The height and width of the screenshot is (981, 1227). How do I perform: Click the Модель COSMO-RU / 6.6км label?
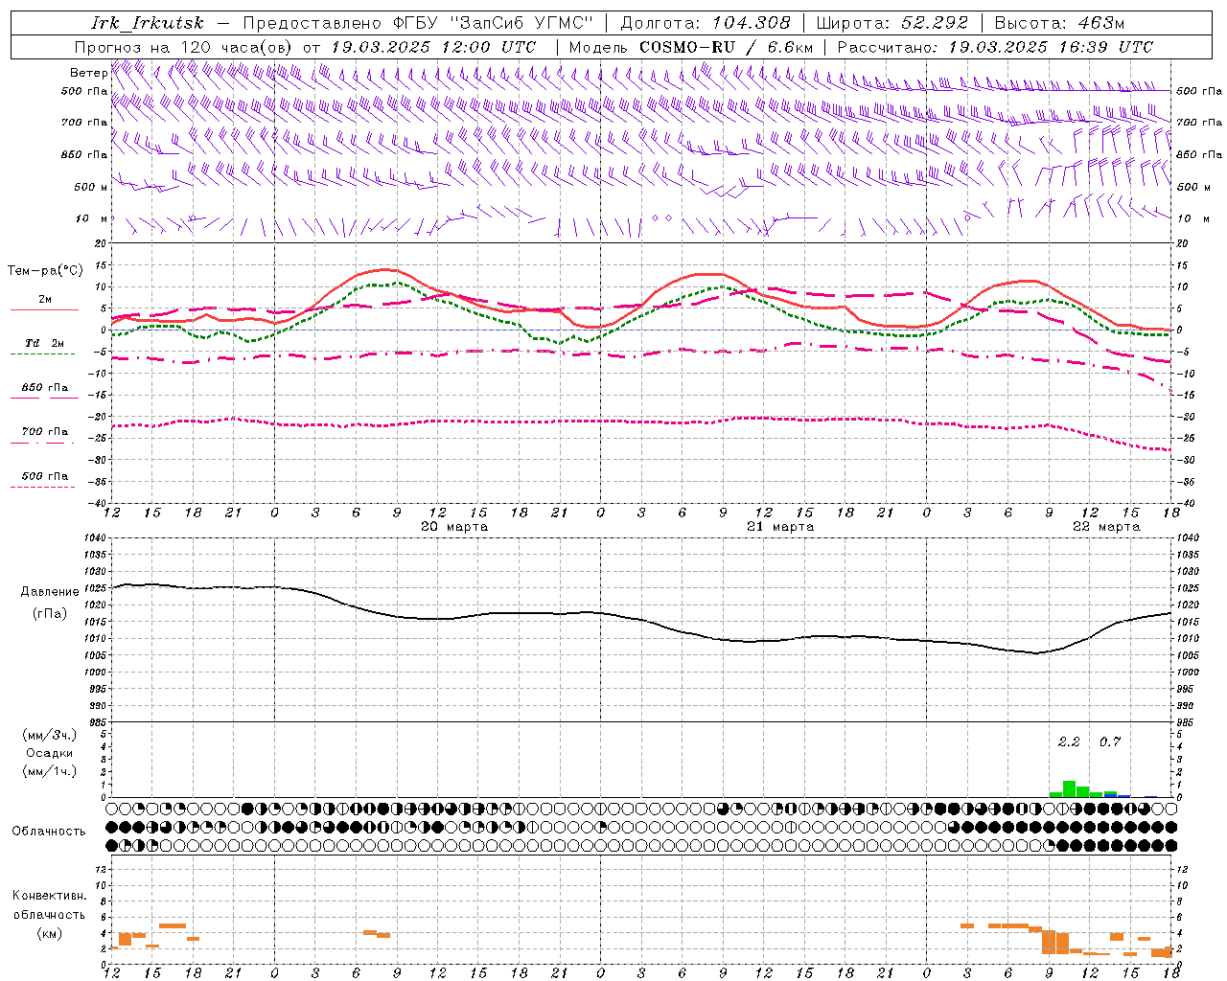coord(691,47)
